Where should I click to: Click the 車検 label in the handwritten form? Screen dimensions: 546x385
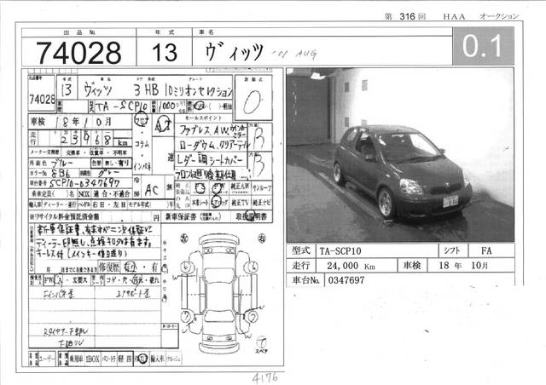tap(38, 122)
